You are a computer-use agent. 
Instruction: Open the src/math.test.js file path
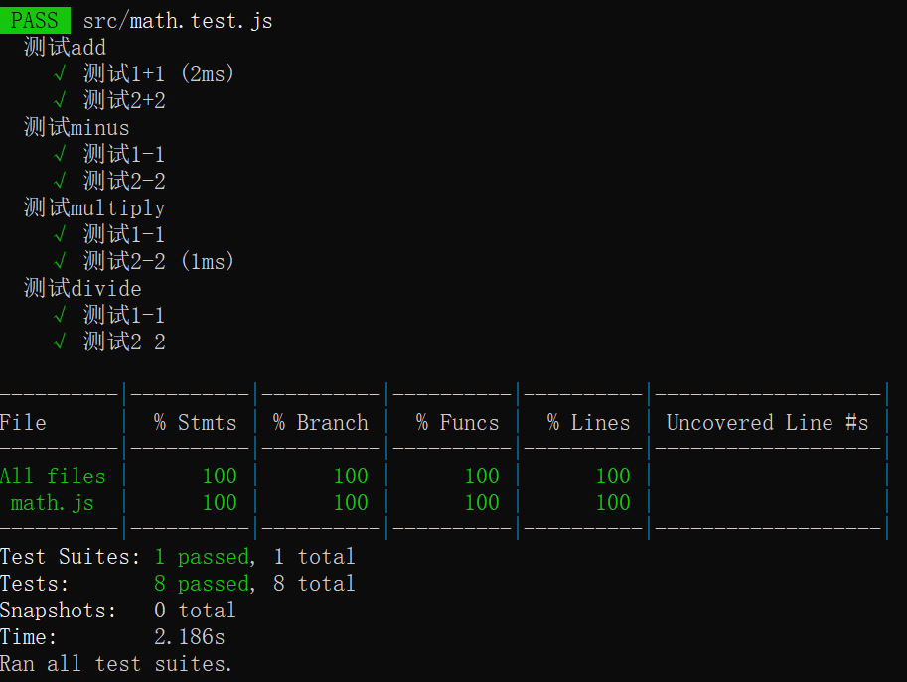click(177, 20)
